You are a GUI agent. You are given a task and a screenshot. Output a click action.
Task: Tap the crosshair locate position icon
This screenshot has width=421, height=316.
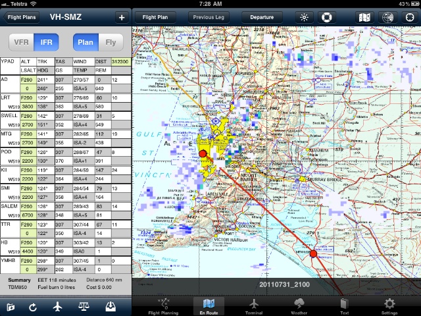(x=410, y=18)
